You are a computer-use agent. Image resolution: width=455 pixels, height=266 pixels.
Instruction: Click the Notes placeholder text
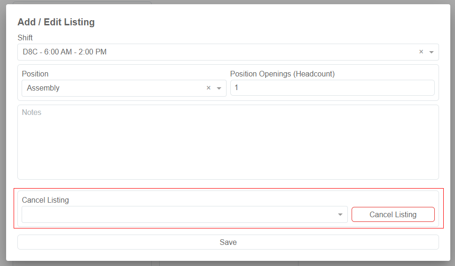[31, 113]
